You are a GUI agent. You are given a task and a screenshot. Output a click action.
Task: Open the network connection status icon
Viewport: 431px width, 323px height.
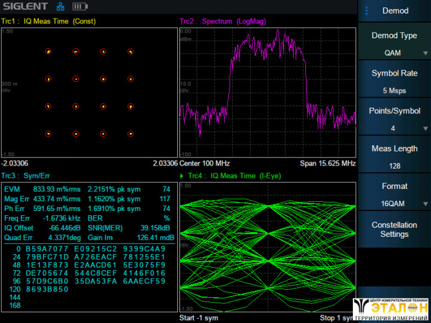click(x=60, y=7)
